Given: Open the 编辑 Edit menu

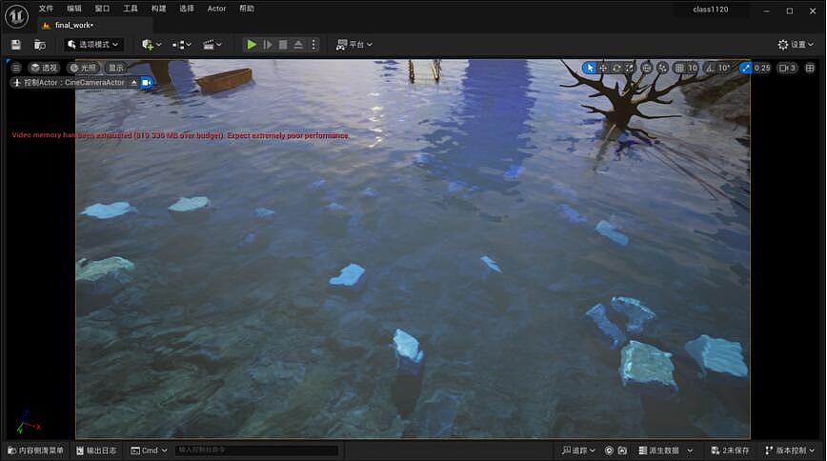Looking at the screenshot, I should click(74, 9).
